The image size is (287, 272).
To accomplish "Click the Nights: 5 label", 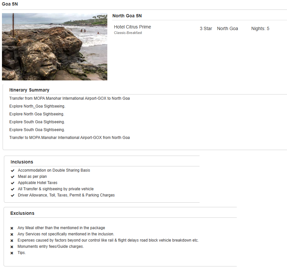I will click(x=260, y=28).
